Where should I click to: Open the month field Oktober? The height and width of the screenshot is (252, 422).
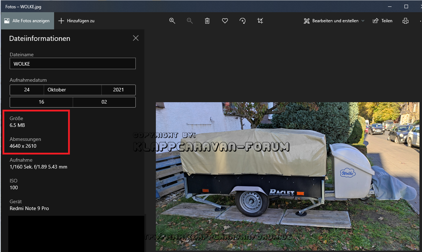73,90
